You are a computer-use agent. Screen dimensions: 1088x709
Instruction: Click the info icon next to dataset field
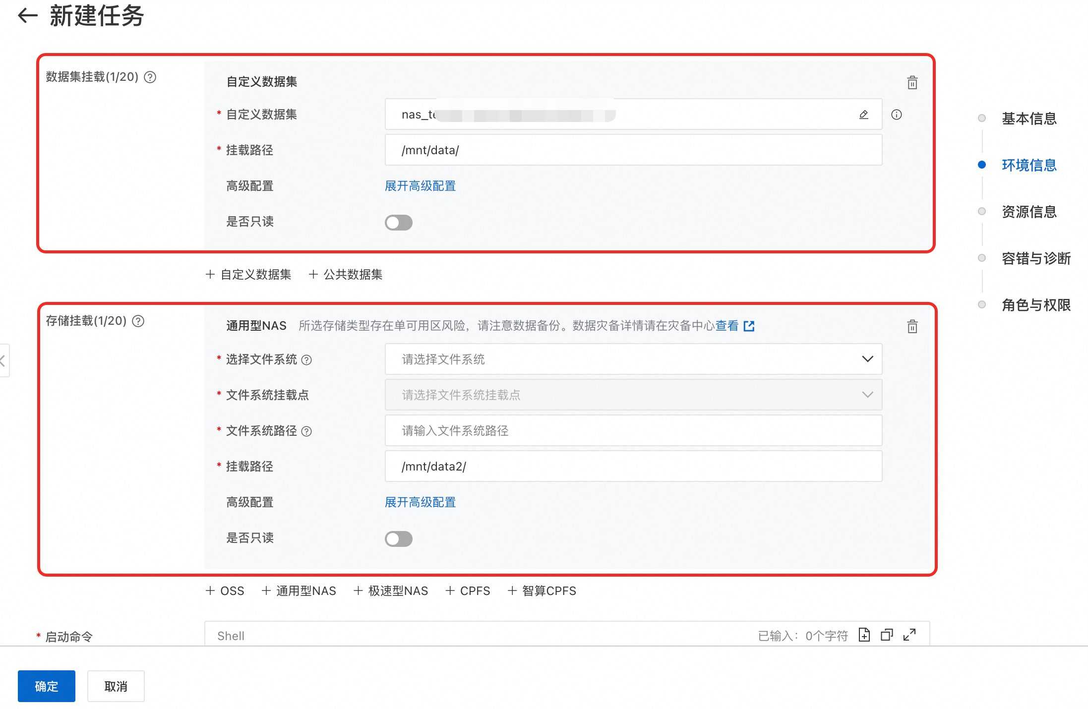[x=896, y=115]
